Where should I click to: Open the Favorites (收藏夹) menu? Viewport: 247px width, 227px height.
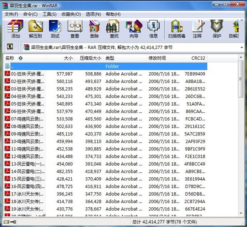click(71, 14)
